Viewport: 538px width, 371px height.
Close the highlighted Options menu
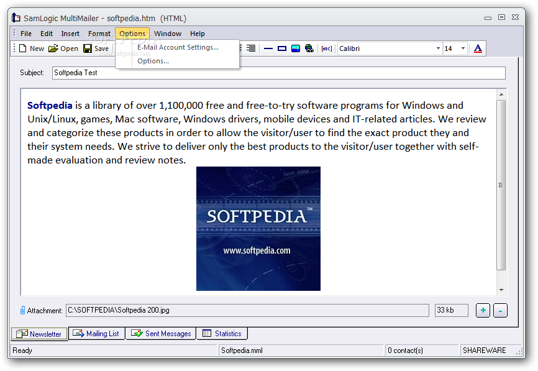[x=132, y=34]
